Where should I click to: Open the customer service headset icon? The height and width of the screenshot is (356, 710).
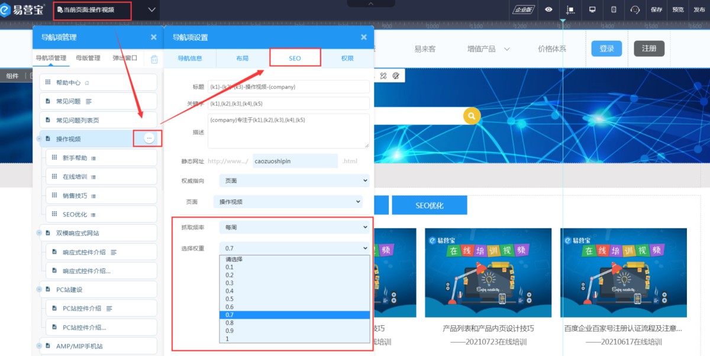(x=635, y=9)
